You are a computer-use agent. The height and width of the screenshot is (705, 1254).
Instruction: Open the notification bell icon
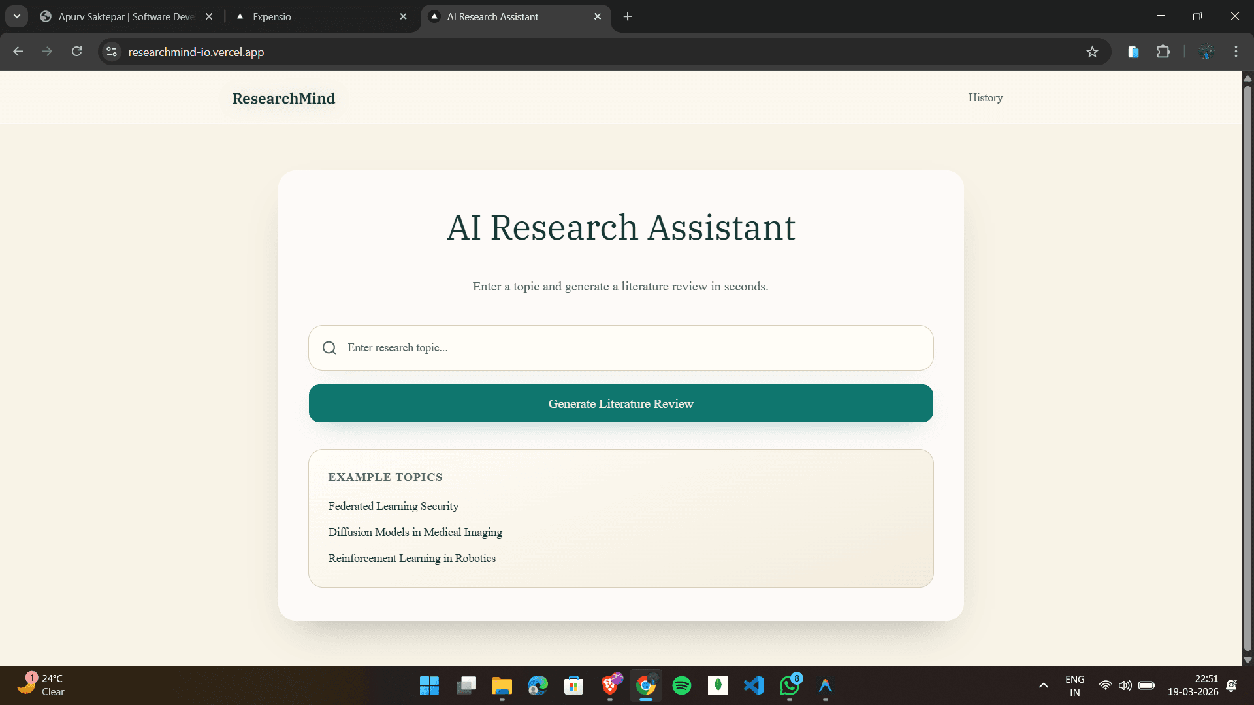pos(1232,685)
